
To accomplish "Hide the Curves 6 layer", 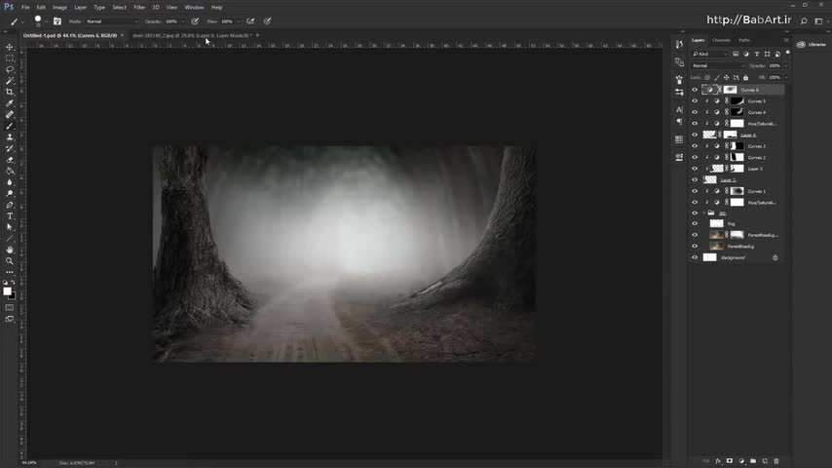I will (695, 90).
